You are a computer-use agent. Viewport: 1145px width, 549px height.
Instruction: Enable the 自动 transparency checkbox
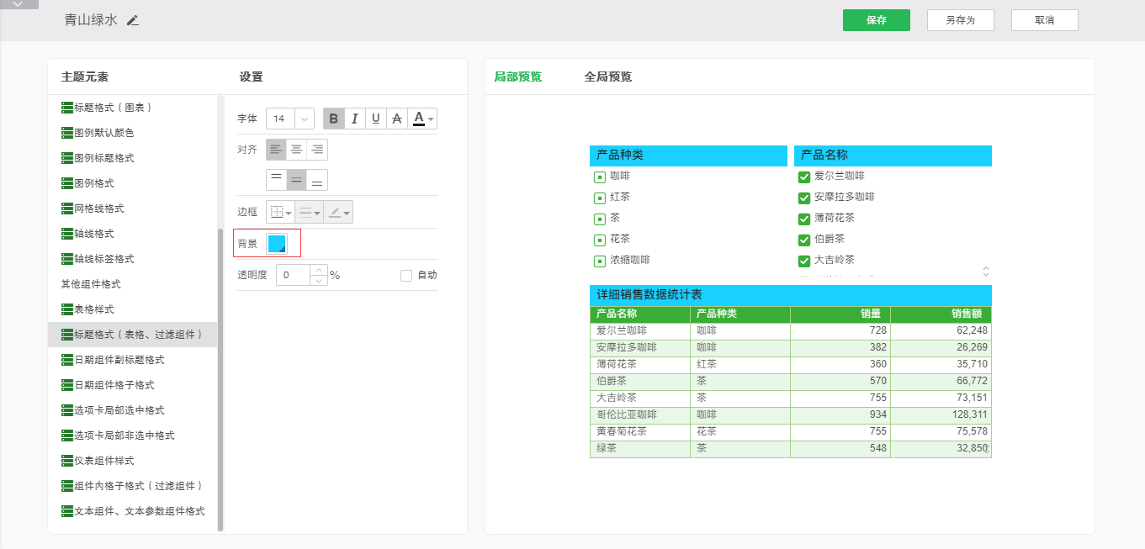tap(406, 275)
